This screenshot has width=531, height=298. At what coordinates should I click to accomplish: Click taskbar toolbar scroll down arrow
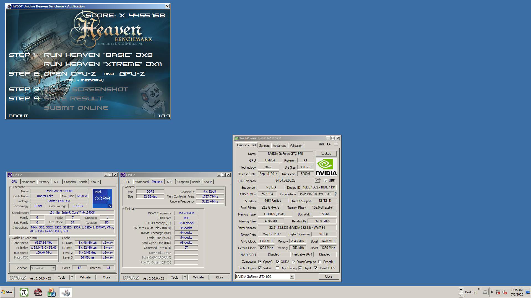tap(461, 295)
